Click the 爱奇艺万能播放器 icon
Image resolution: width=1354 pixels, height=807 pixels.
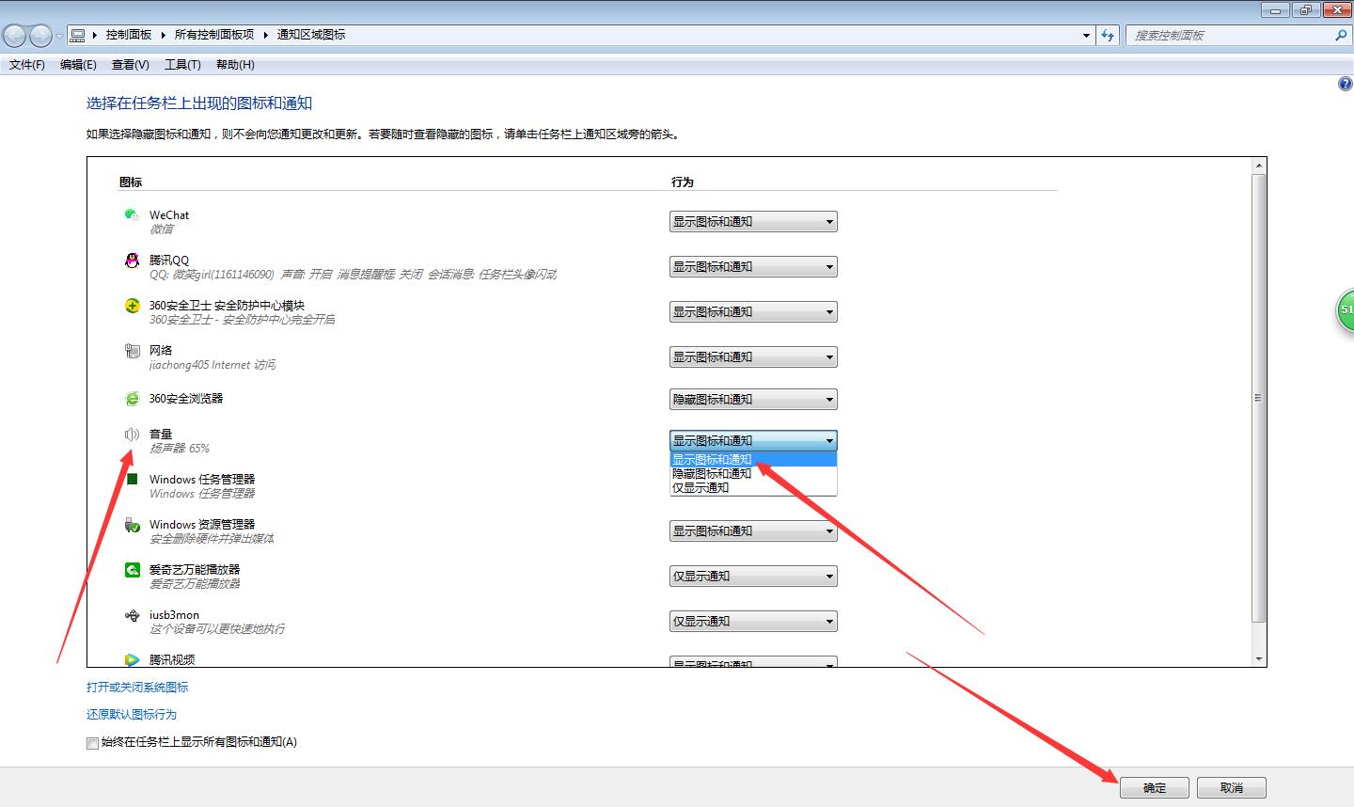[x=132, y=570]
